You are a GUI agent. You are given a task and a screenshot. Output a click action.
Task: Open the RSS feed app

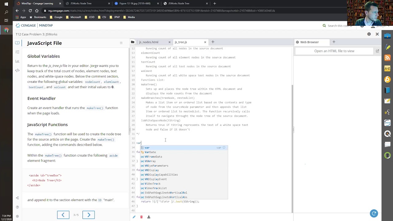tap(387, 58)
